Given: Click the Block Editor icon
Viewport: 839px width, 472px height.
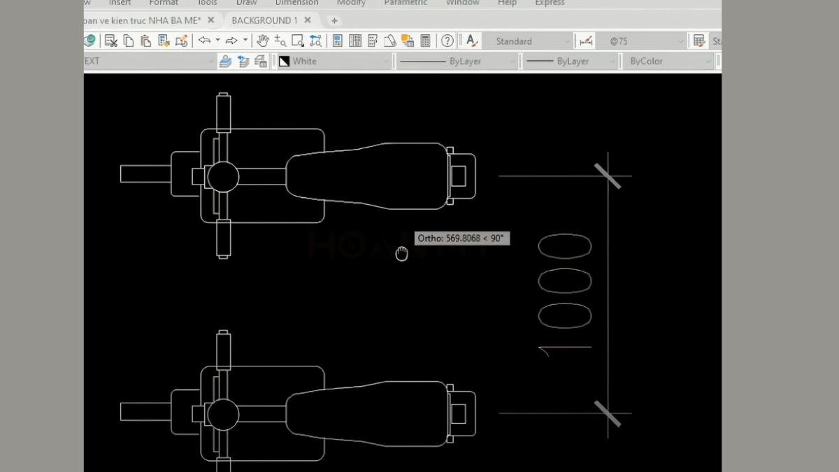Looking at the screenshot, I should click(x=182, y=41).
